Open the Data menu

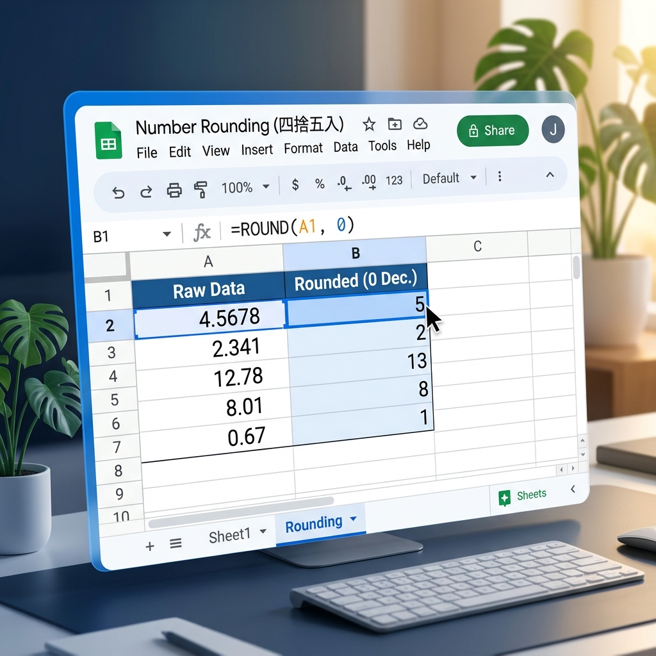345,147
